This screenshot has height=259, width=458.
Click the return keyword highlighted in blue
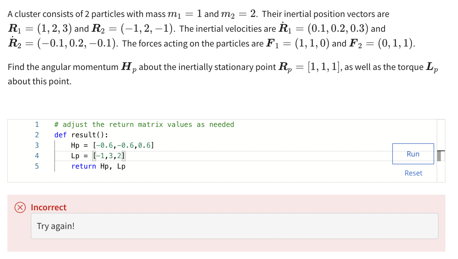[83, 166]
